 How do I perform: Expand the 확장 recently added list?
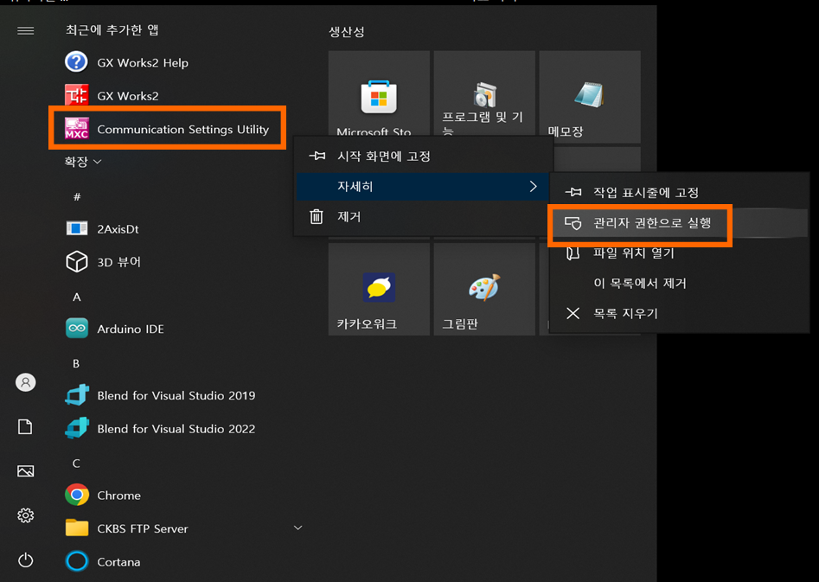point(82,162)
